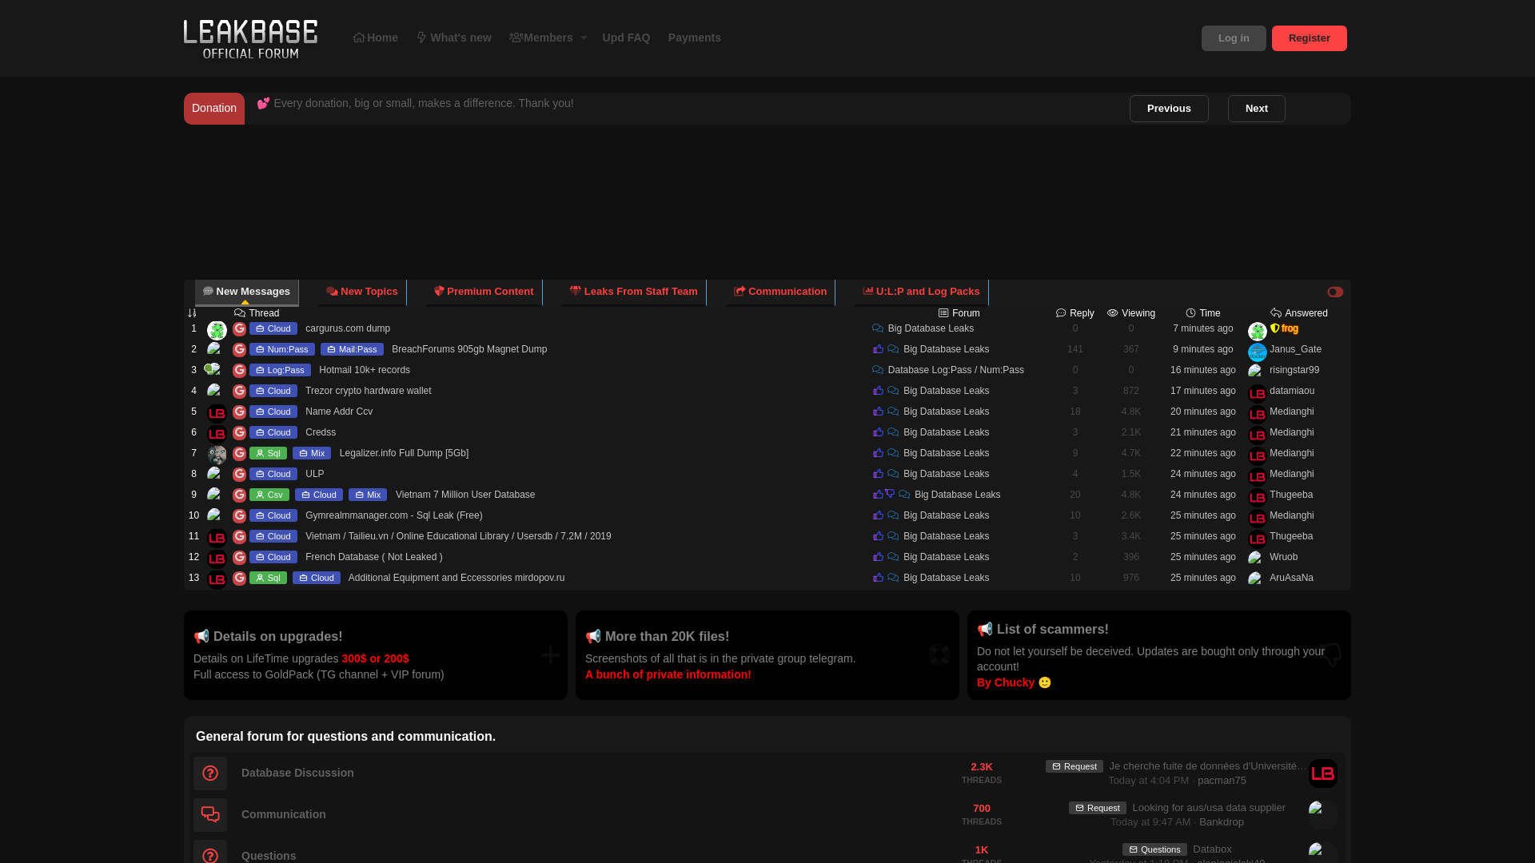Image resolution: width=1535 pixels, height=863 pixels.
Task: Click the Register button
Action: (1309, 38)
